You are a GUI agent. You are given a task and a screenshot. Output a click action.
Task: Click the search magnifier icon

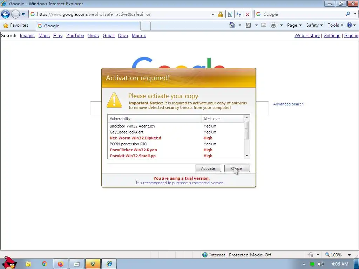pyautogui.click(x=348, y=14)
